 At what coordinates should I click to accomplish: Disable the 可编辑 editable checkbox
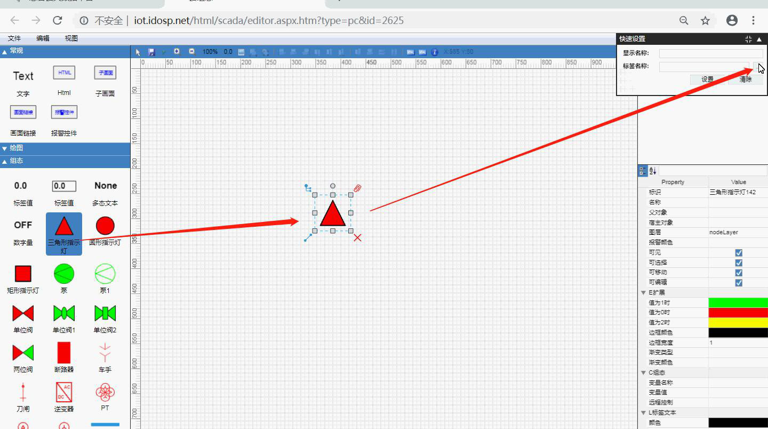point(739,282)
